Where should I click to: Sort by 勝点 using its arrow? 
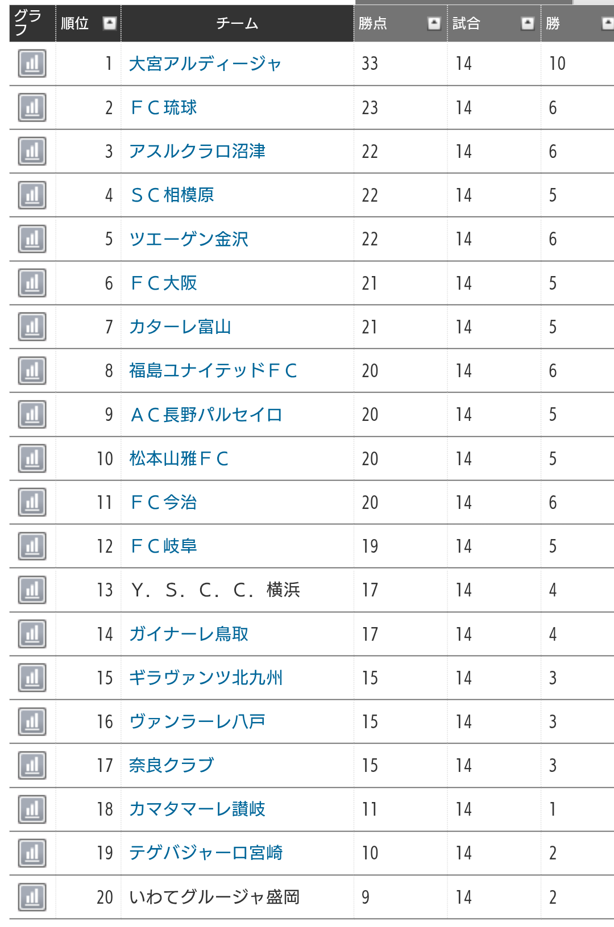[434, 23]
